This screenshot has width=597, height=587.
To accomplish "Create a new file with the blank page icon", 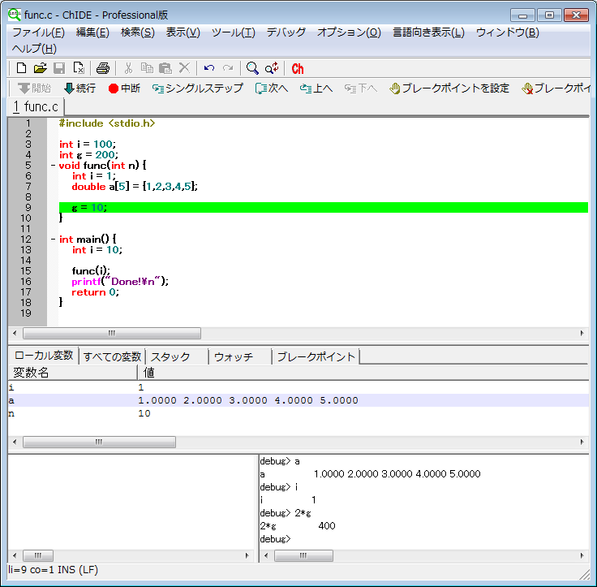I will click(21, 68).
